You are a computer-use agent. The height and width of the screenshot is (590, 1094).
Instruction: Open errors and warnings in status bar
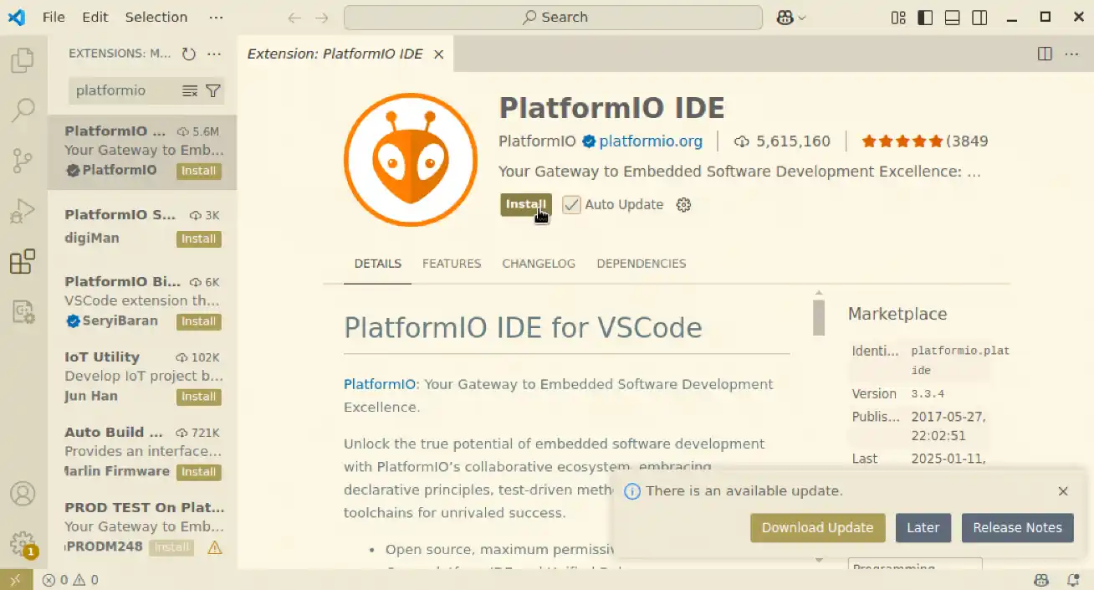[70, 580]
